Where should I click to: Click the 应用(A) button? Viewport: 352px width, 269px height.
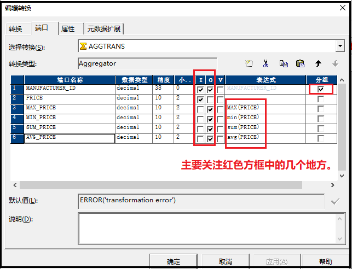point(276,261)
